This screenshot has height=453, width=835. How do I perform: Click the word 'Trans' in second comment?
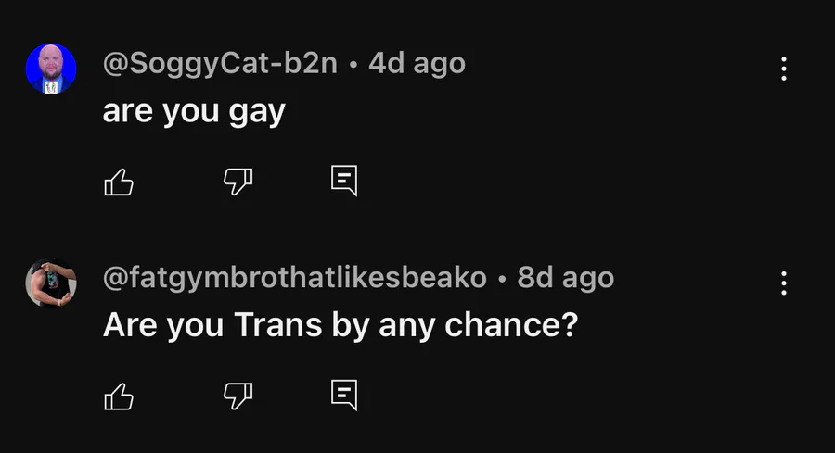[x=278, y=324]
